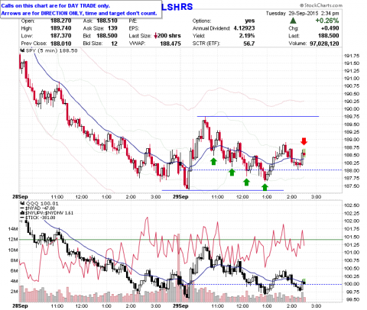Screen dimensions: 367x310
Task: Select the Annual Dividend value 4.12923
Action: 244,28
